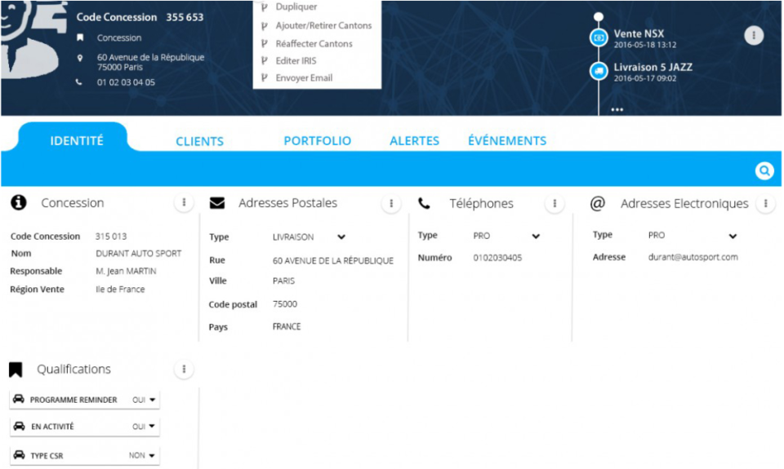Select Ajouter/Retirer Cantons menu entry
Screen dimensions: 784x469
point(323,25)
